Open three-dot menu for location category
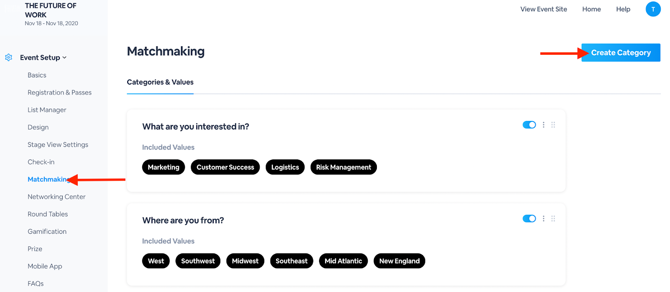The image size is (670, 292). point(544,218)
